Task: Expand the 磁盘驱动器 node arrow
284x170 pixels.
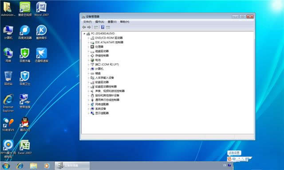Action: (x=88, y=51)
